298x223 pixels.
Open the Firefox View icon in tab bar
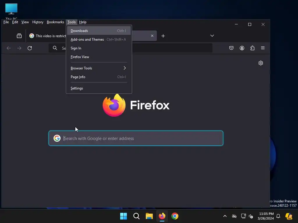click(19, 36)
